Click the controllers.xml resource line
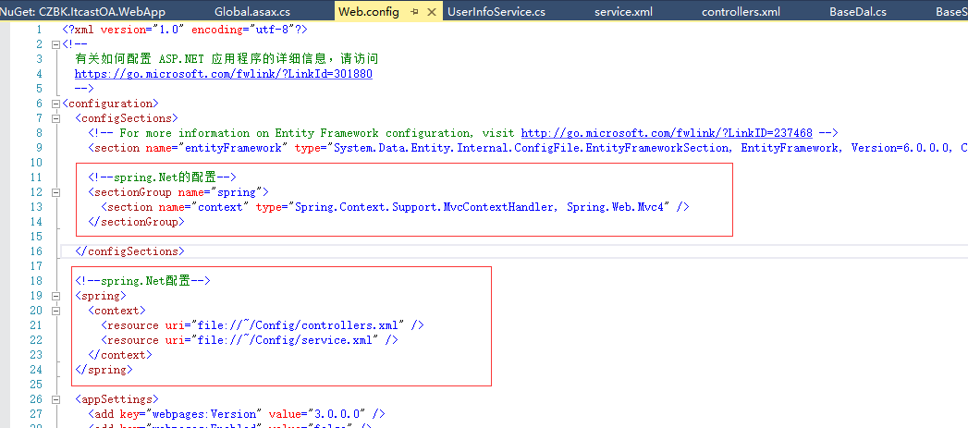The height and width of the screenshot is (428, 968). click(263, 325)
